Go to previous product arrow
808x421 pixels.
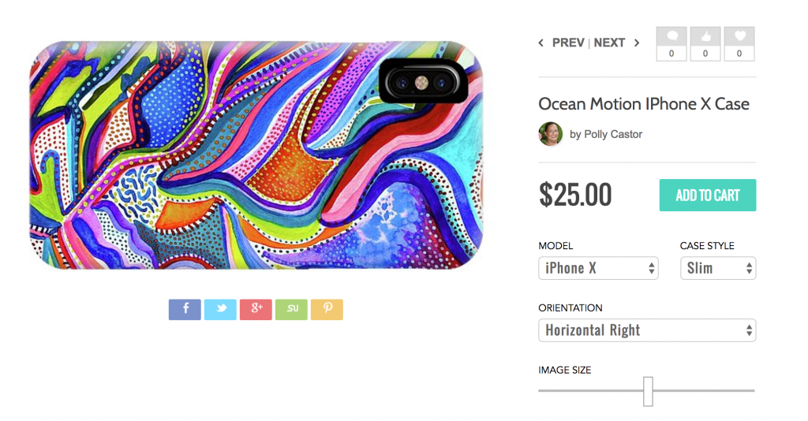[x=541, y=43]
